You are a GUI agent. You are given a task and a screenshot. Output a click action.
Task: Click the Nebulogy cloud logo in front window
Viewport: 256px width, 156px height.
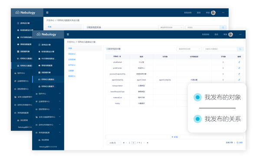click(x=39, y=34)
